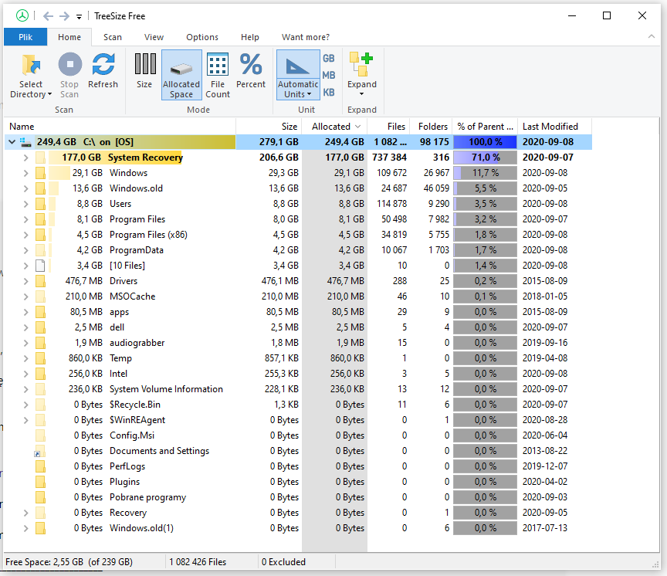This screenshot has height=576, width=667.
Task: Expand the System Recovery folder
Action: point(26,158)
